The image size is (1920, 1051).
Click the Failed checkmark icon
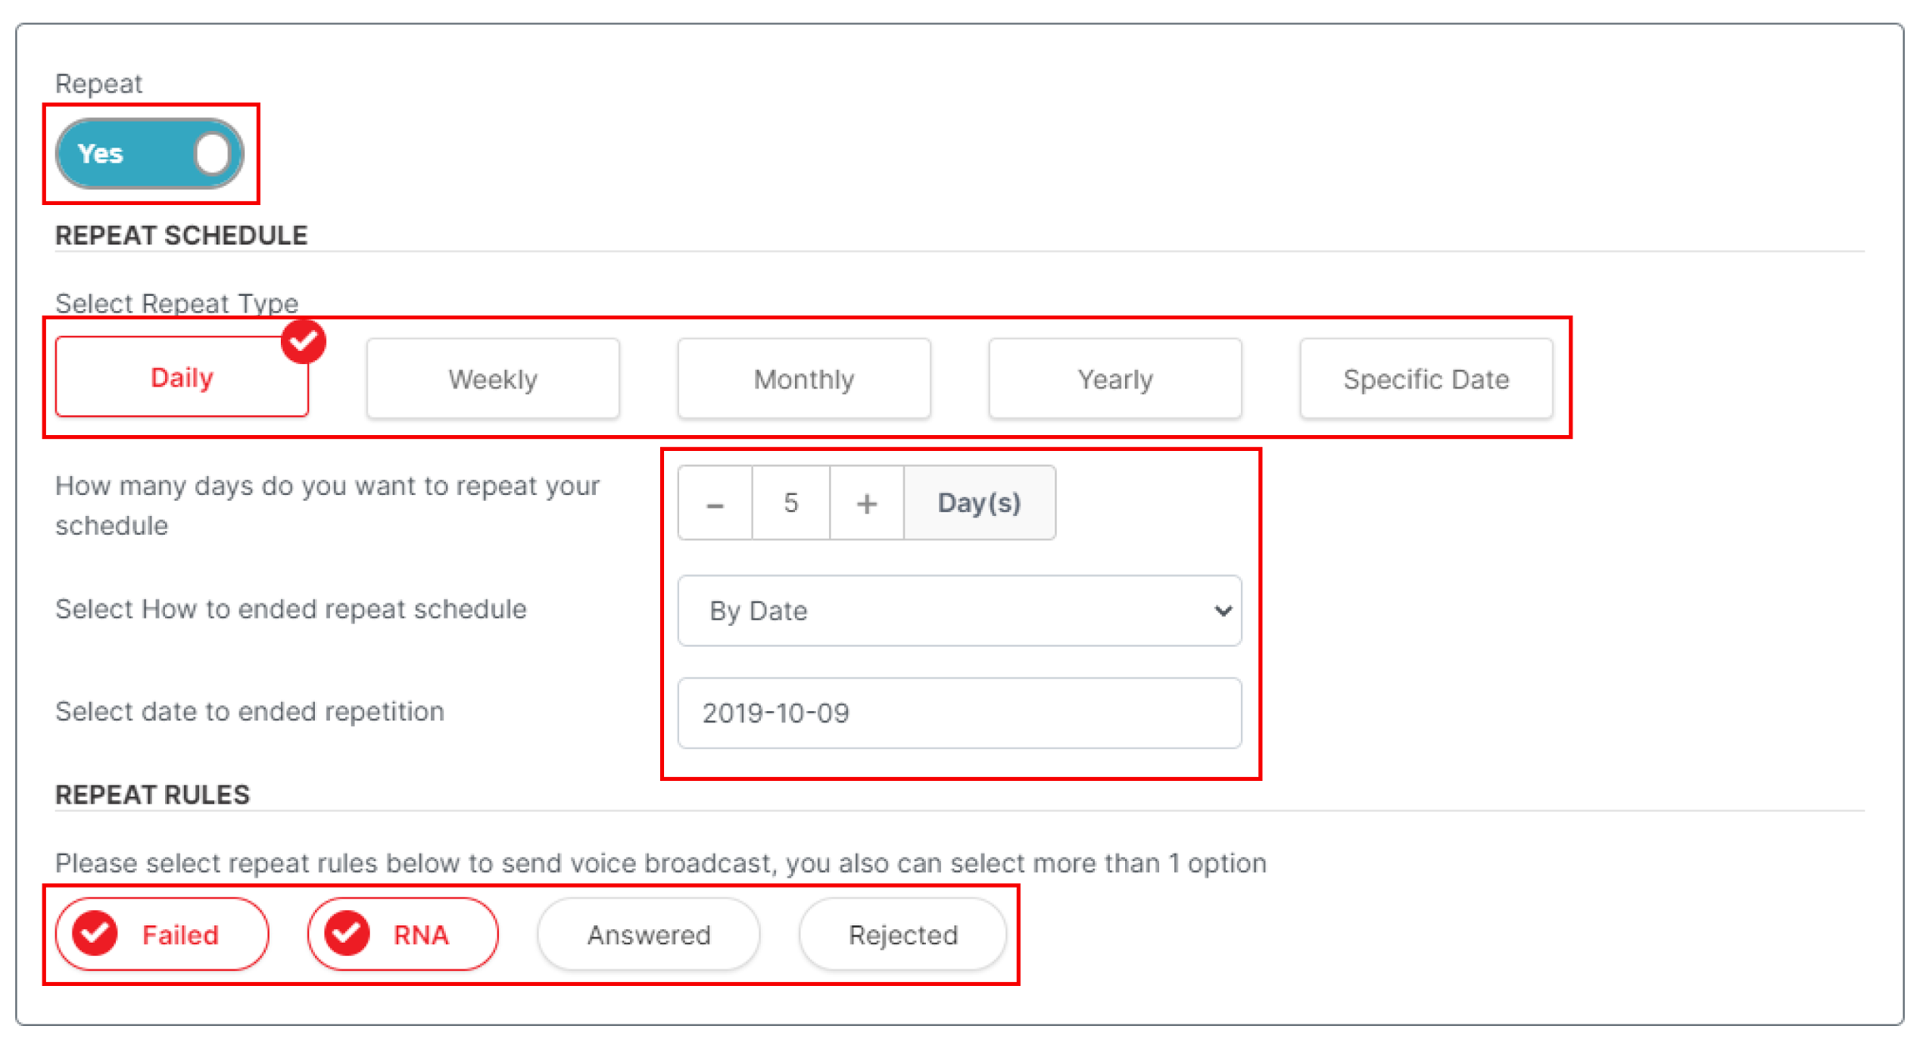(x=95, y=933)
